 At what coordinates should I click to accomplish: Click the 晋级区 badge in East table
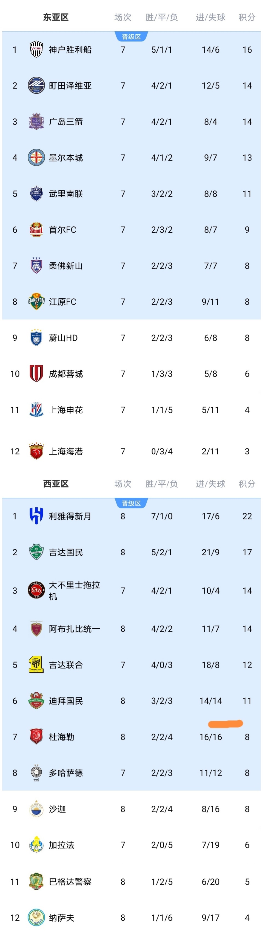[131, 37]
